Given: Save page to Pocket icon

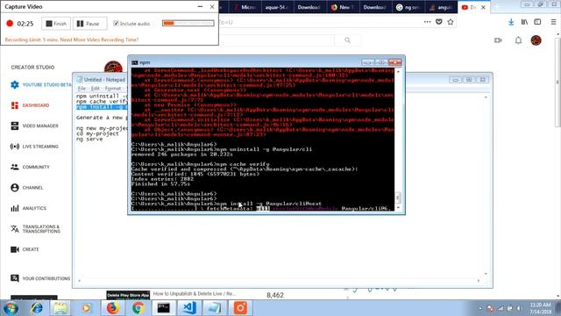Looking at the screenshot, I should [439, 22].
